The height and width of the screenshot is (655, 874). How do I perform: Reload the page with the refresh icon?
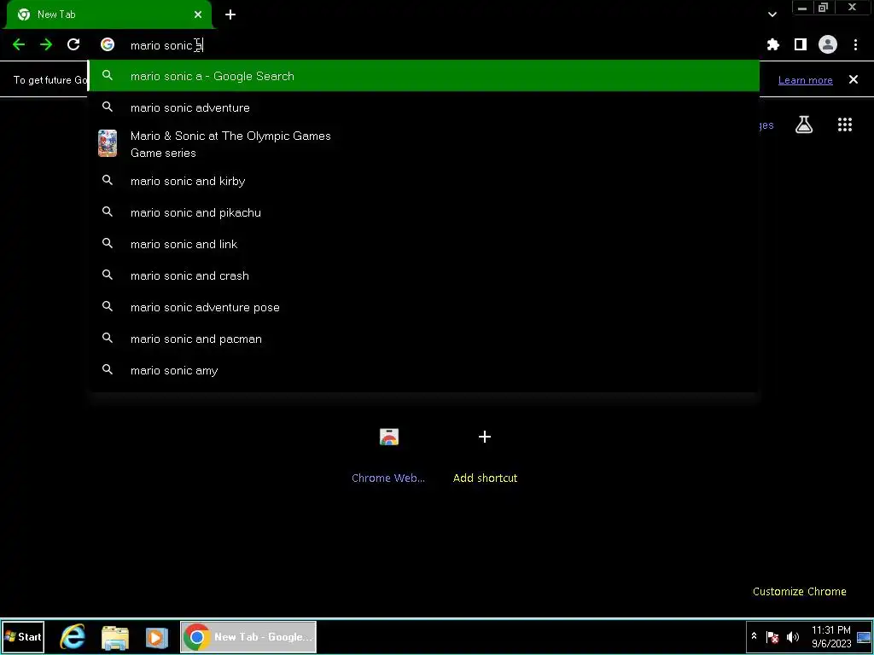click(73, 44)
